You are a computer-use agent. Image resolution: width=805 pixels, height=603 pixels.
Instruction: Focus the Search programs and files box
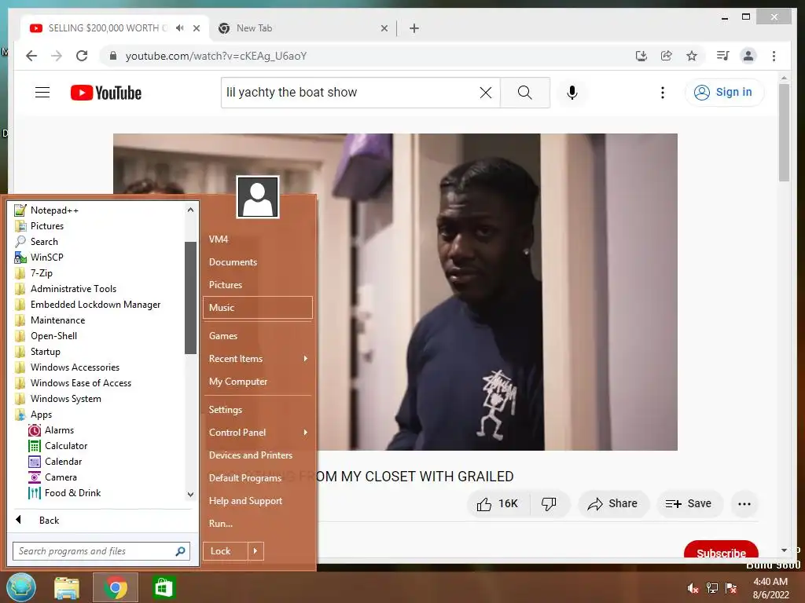click(x=101, y=551)
